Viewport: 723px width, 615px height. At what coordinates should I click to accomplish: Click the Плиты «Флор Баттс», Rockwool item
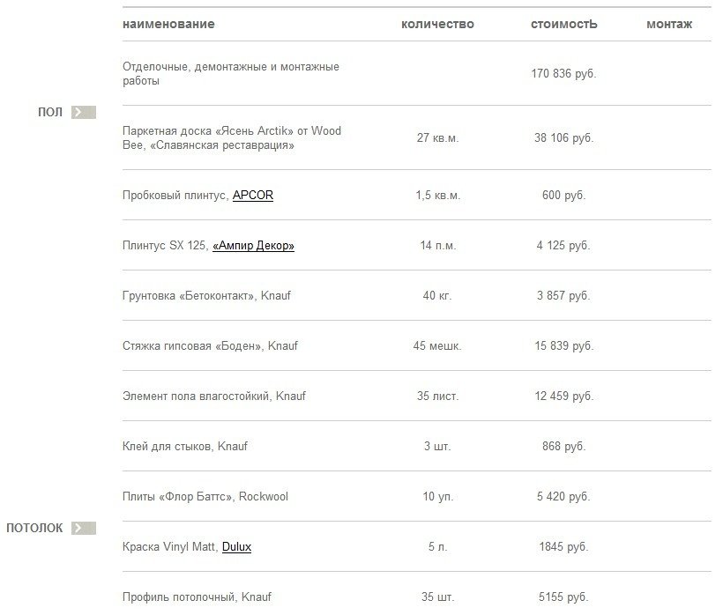[205, 497]
